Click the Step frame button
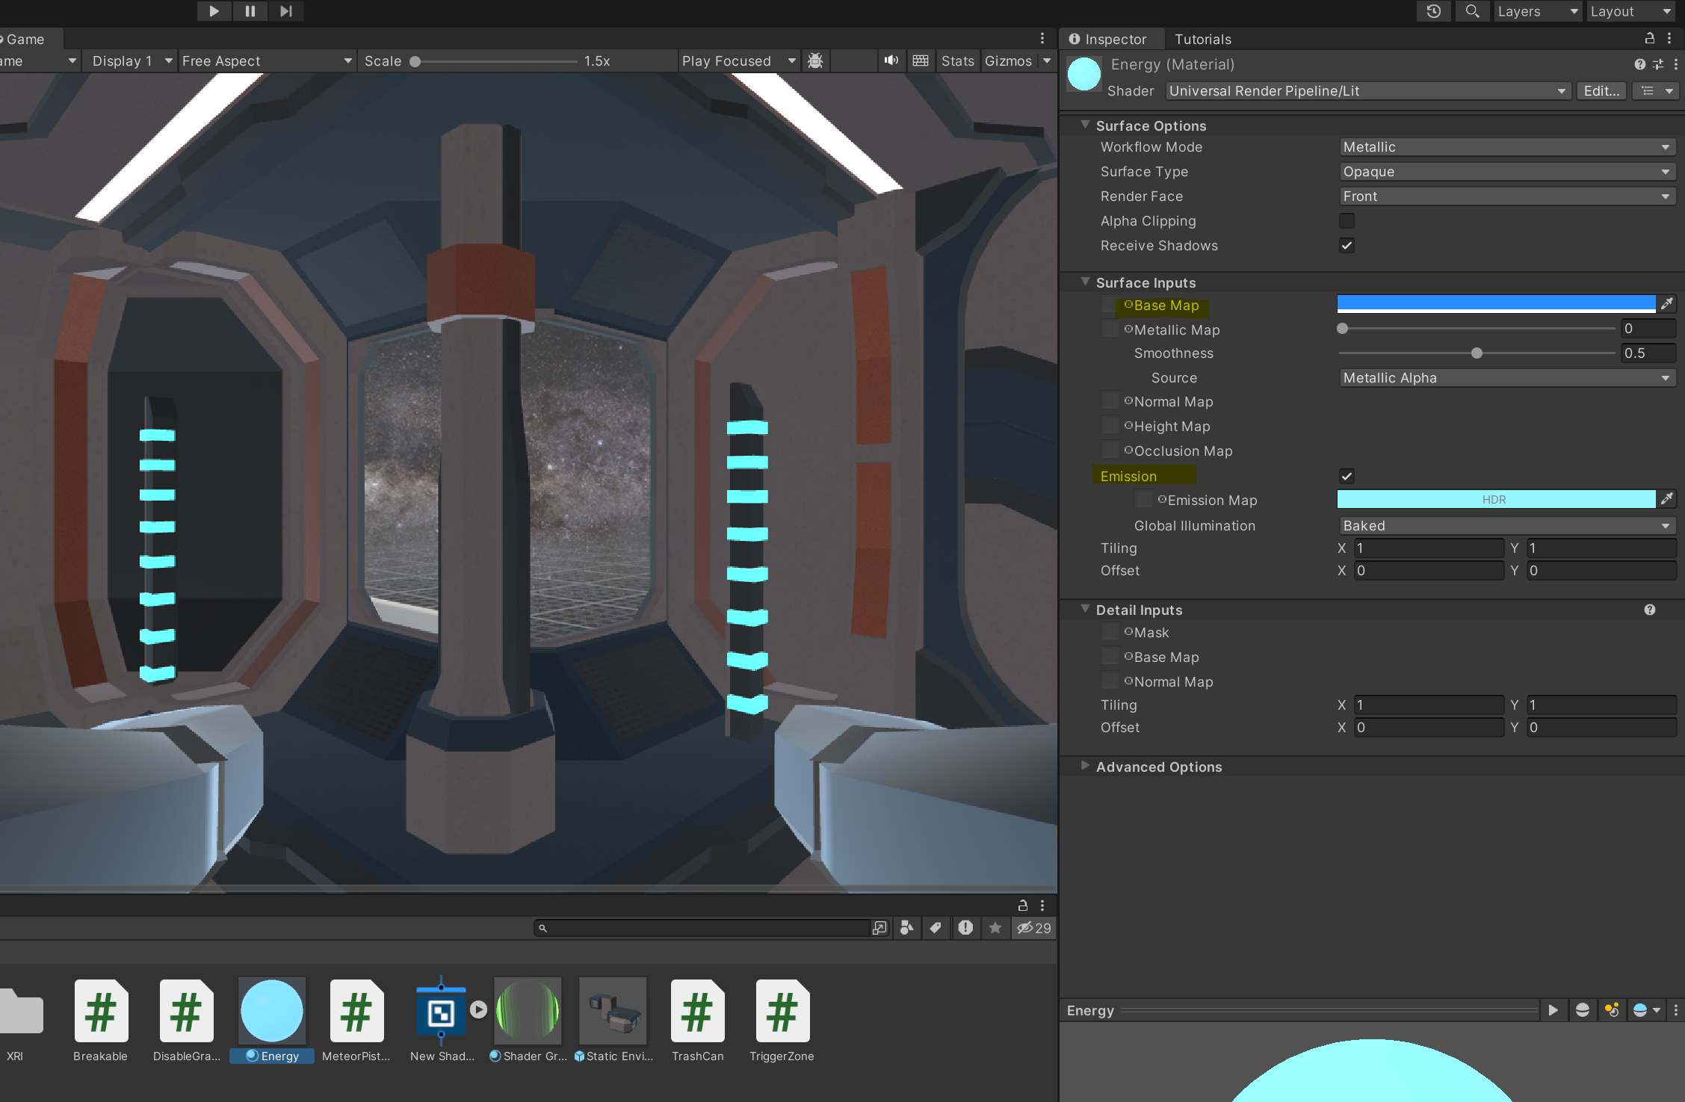The width and height of the screenshot is (1685, 1102). [x=285, y=11]
